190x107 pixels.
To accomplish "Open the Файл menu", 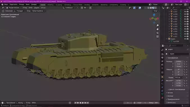I will point(6,5).
